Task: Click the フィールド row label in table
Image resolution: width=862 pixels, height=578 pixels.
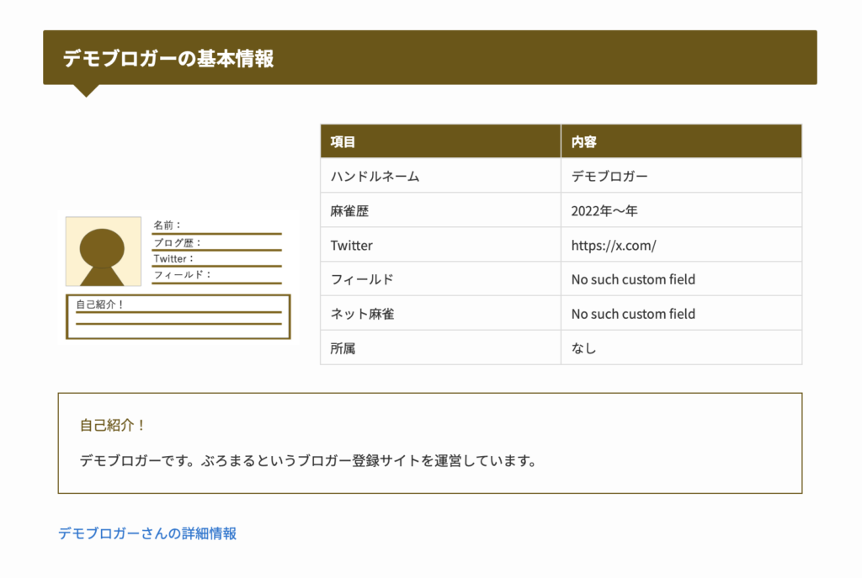Action: pos(362,279)
